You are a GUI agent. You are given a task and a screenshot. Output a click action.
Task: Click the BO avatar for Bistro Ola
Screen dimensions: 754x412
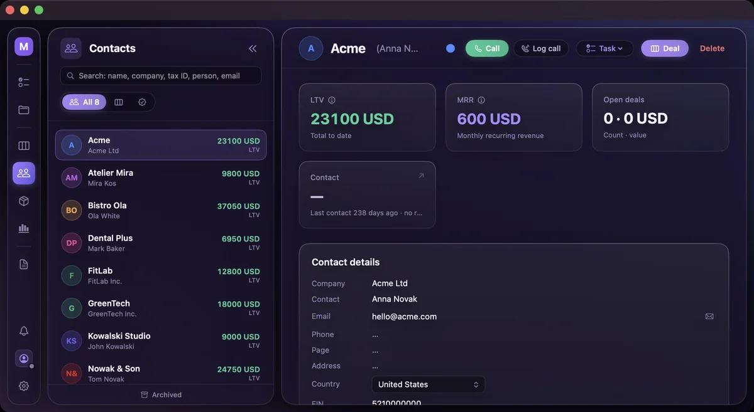click(72, 211)
